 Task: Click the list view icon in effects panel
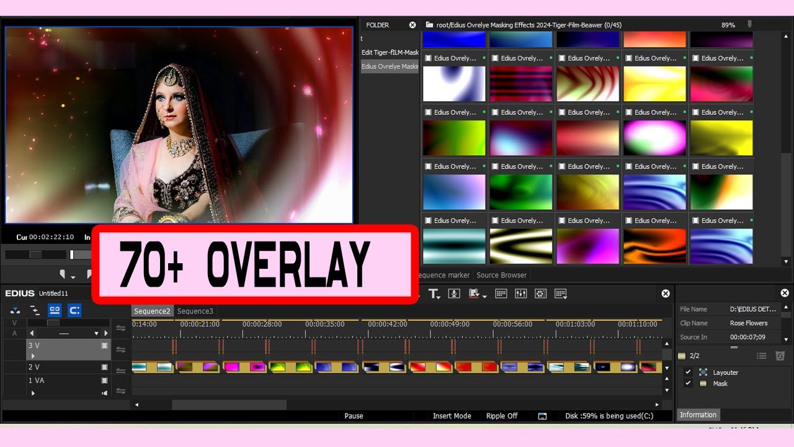762,356
